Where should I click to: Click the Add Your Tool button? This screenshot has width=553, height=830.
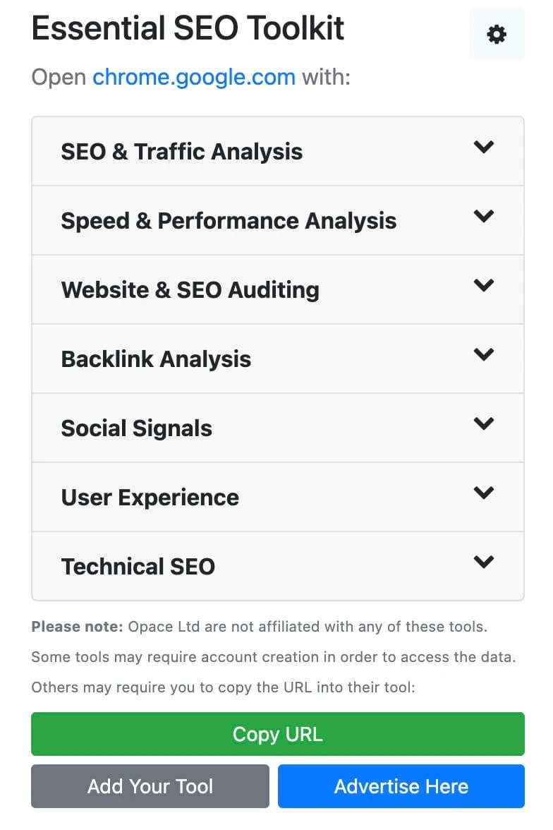tap(150, 786)
